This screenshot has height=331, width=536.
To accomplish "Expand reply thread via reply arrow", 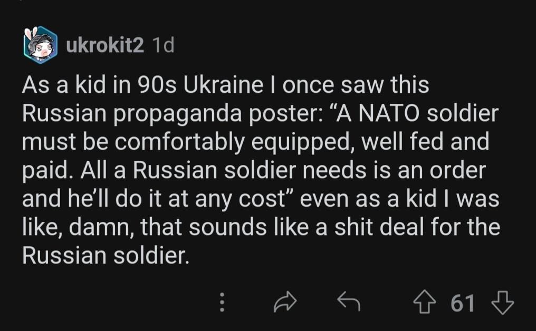I will point(349,303).
